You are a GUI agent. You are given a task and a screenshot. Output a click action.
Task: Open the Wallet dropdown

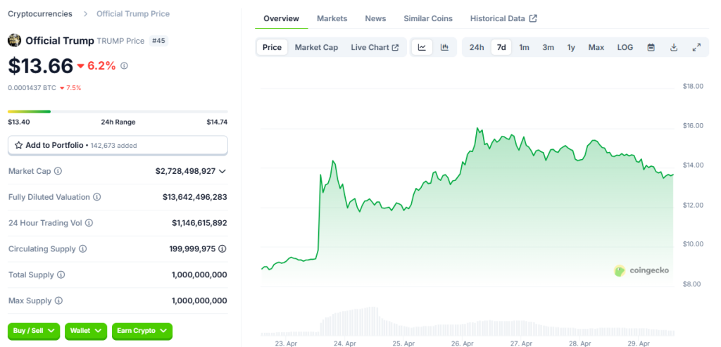[x=86, y=330]
